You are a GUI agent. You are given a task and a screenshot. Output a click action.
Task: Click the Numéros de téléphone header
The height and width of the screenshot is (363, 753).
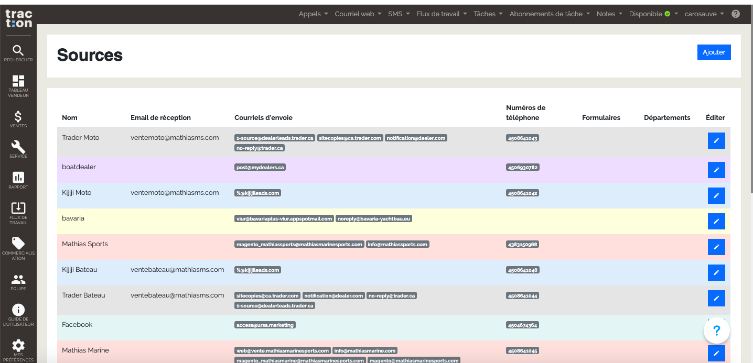click(x=525, y=113)
